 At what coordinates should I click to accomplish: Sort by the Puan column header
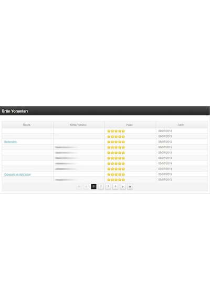click(130, 125)
